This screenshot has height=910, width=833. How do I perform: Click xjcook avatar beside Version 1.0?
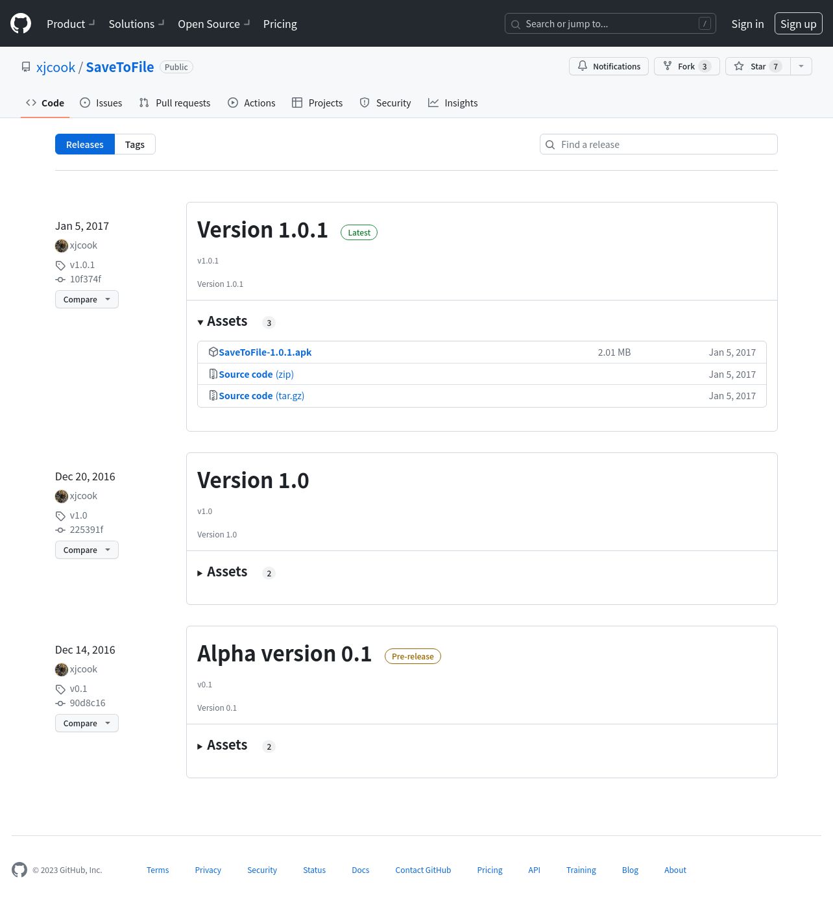(x=62, y=497)
